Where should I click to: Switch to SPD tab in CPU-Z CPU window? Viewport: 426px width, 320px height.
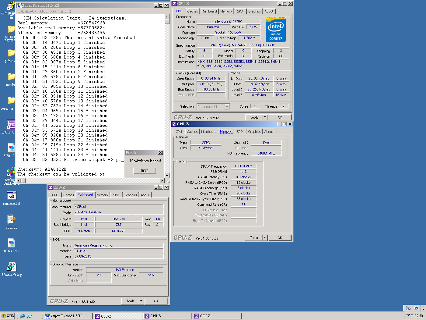[240, 11]
